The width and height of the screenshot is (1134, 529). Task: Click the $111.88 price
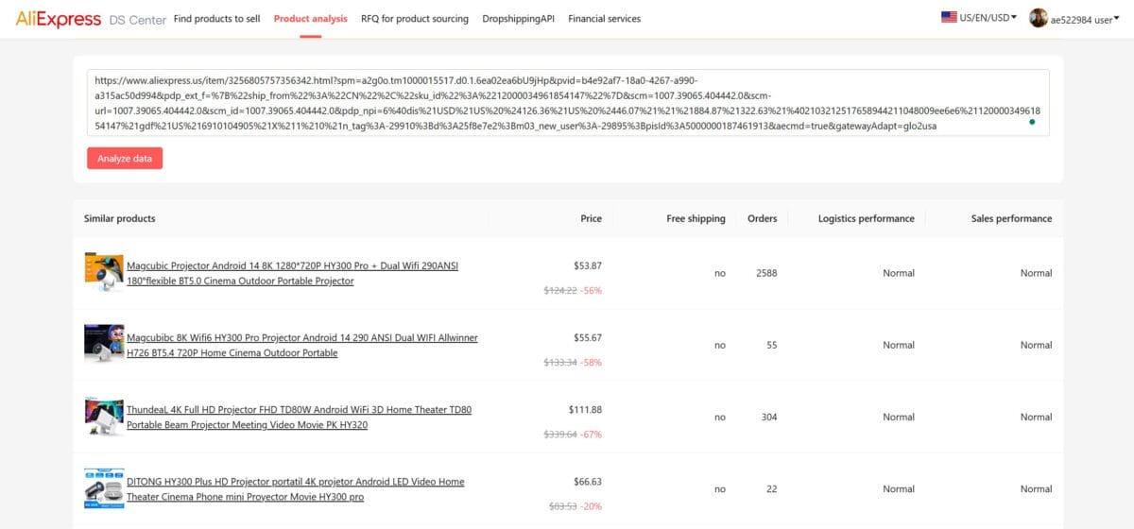(586, 409)
